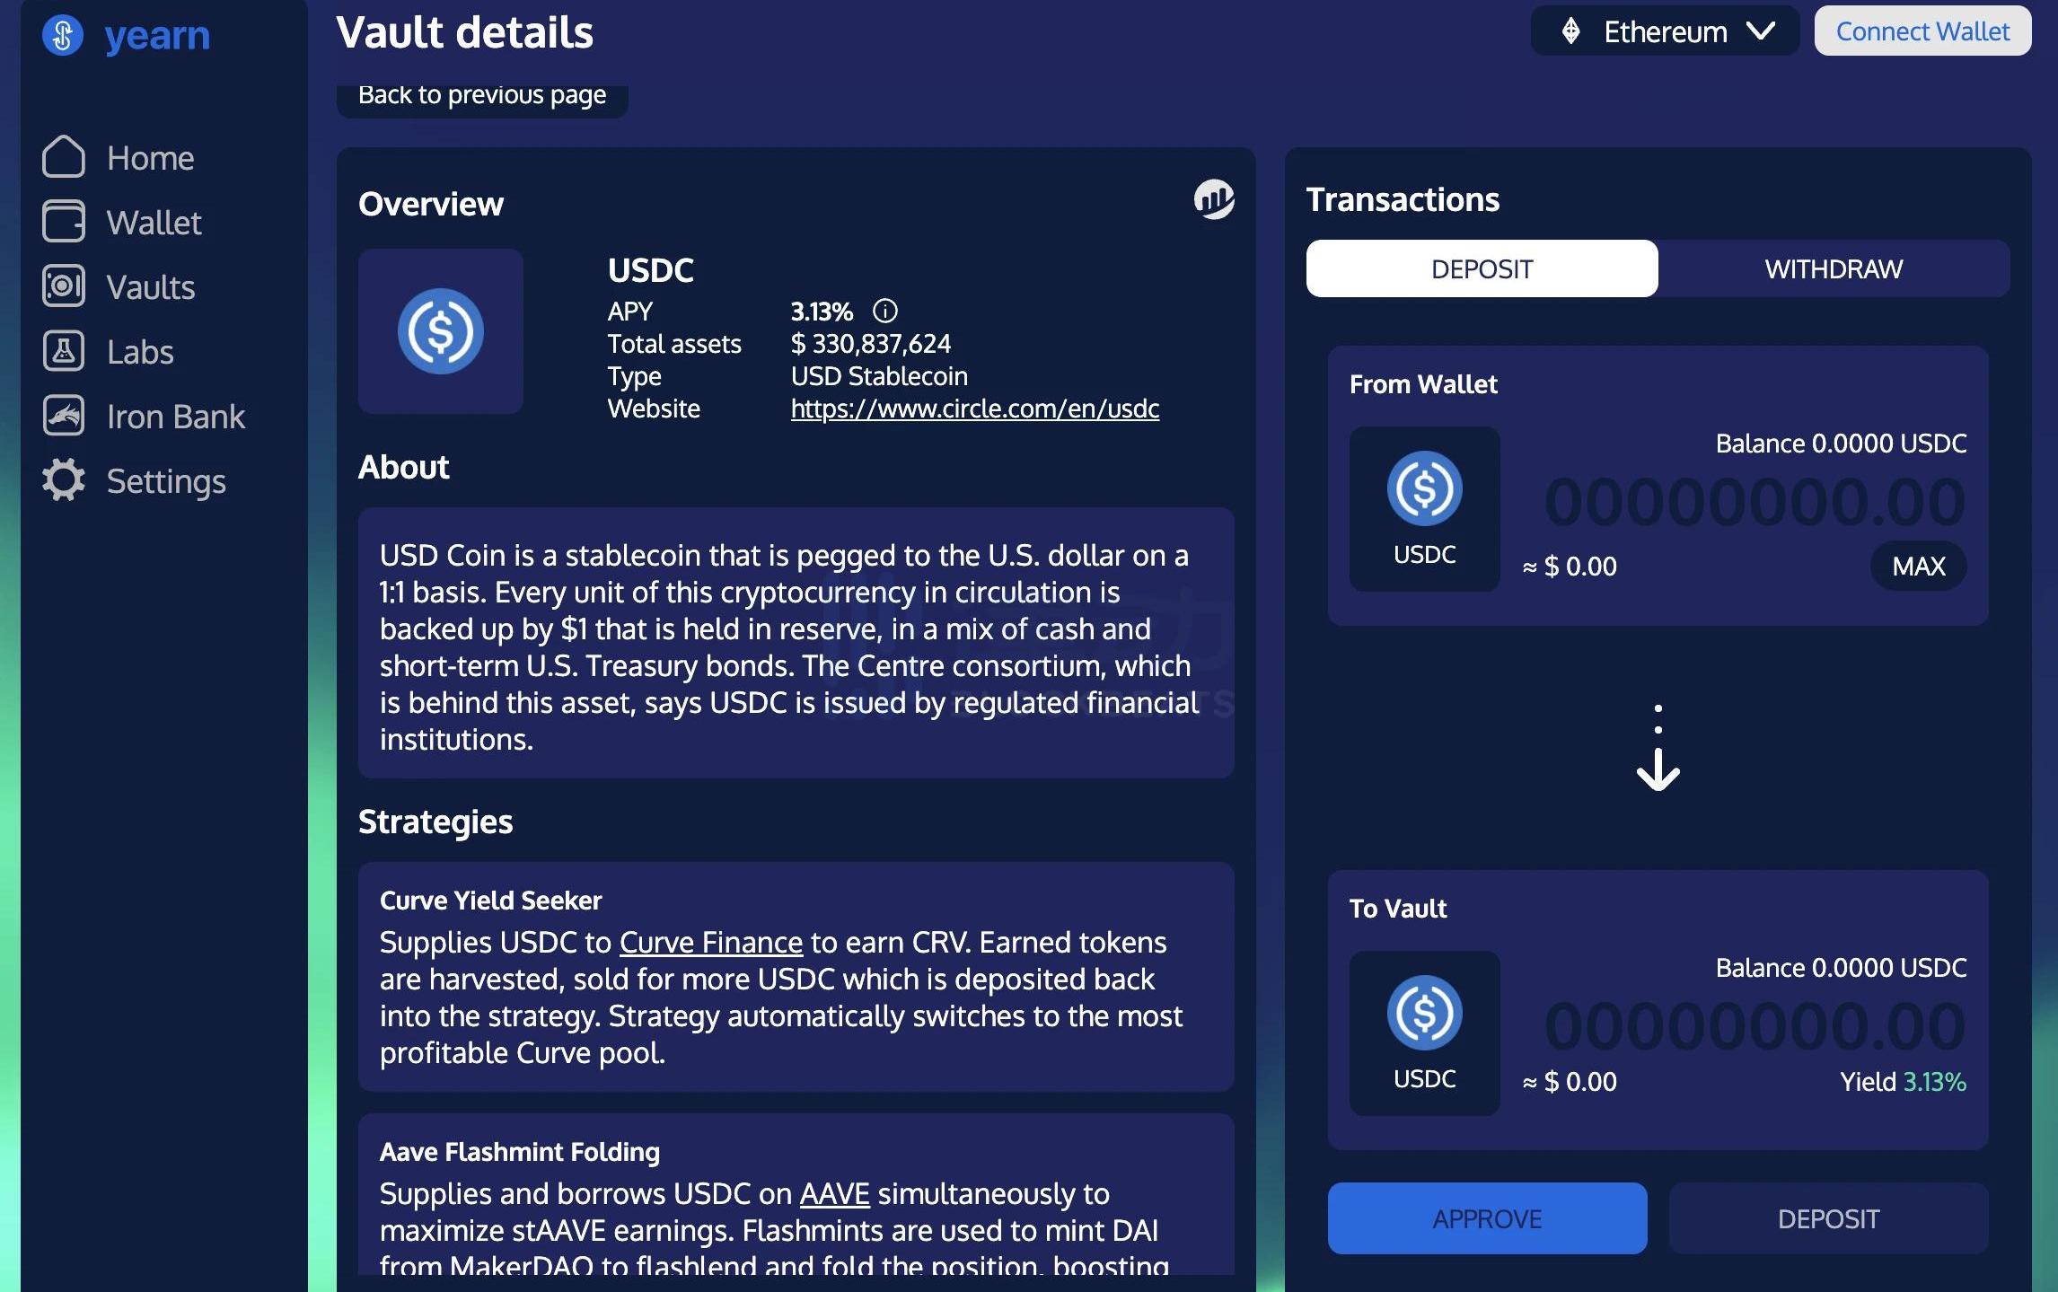Viewport: 2058px width, 1292px height.
Task: Click MAX to fill the wallet amount
Action: point(1918,566)
